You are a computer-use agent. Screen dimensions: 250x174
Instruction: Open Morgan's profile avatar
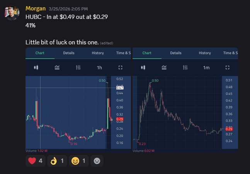[x=12, y=13]
